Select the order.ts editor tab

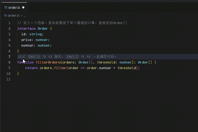tap(14, 8)
